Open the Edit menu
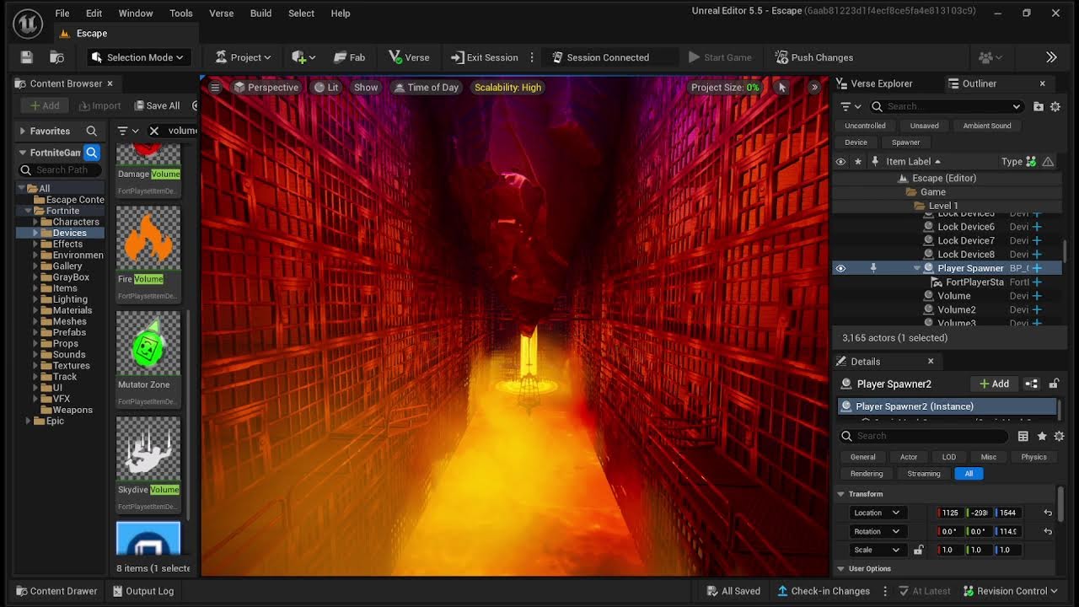Viewport: 1079px width, 607px height. pos(94,13)
